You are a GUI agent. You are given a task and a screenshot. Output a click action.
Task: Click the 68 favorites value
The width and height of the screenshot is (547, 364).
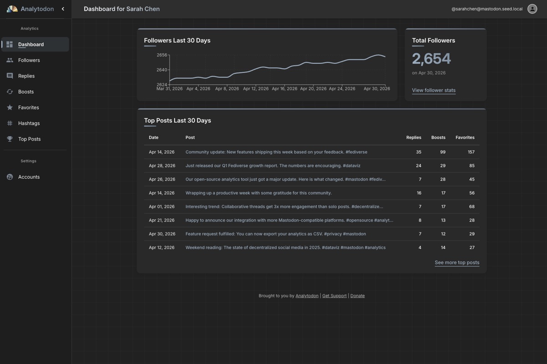pos(472,207)
